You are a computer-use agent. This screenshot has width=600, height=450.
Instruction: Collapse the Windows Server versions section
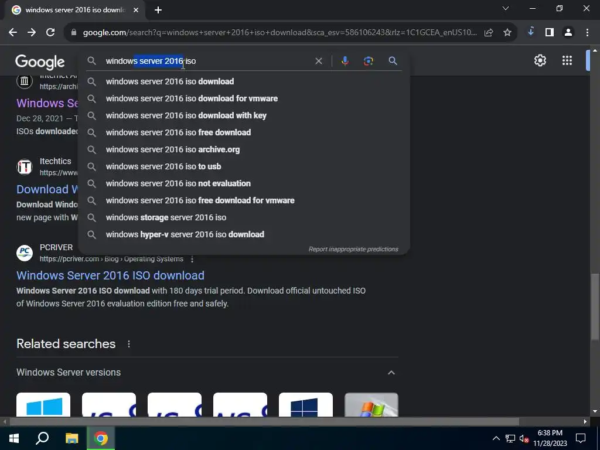[x=391, y=373]
